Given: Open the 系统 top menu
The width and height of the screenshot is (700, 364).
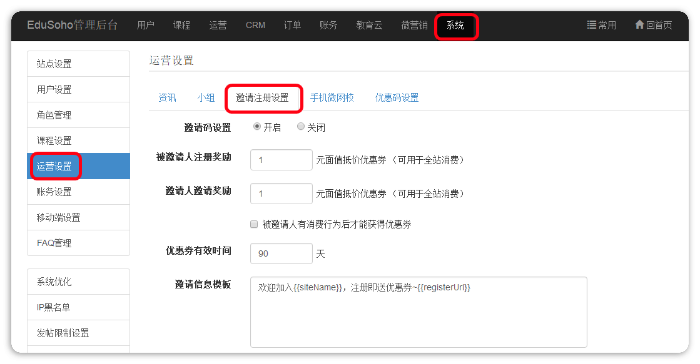Looking at the screenshot, I should point(455,26).
